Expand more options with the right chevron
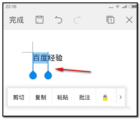This screenshot has height=119, width=140. click(x=120, y=97)
